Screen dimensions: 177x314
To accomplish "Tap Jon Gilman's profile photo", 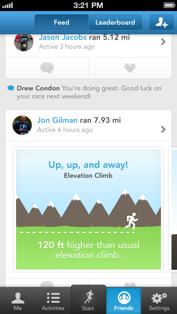I will (x=22, y=125).
